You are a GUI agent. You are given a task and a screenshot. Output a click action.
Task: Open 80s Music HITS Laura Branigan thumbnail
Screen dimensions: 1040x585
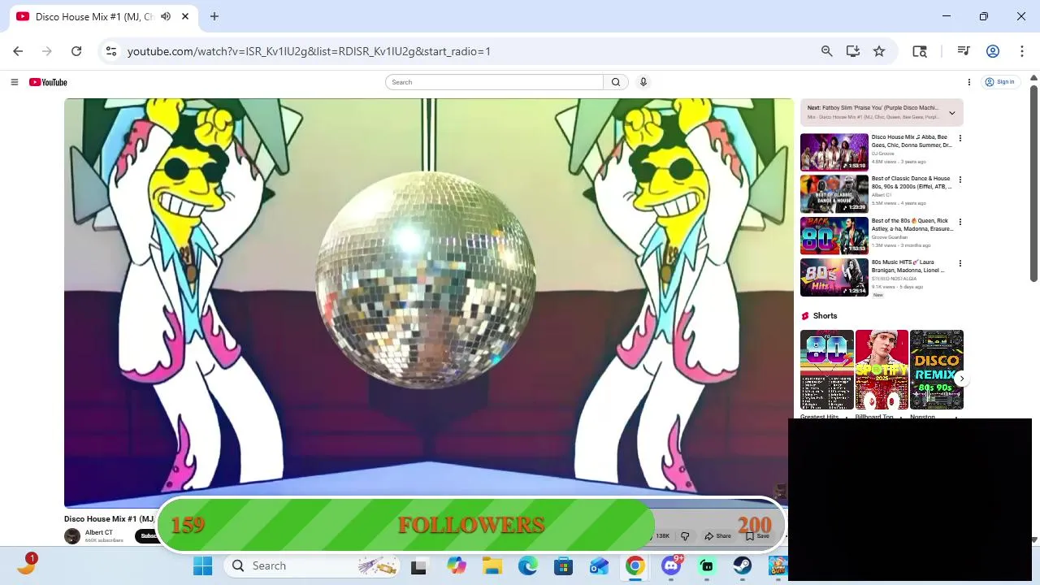(x=834, y=277)
